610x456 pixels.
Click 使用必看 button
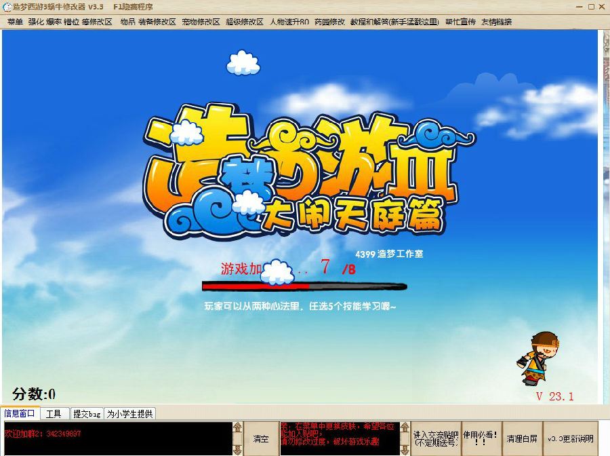(481, 438)
